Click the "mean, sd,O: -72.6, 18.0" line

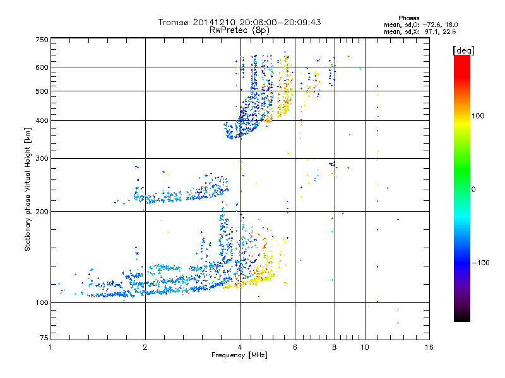(x=420, y=25)
